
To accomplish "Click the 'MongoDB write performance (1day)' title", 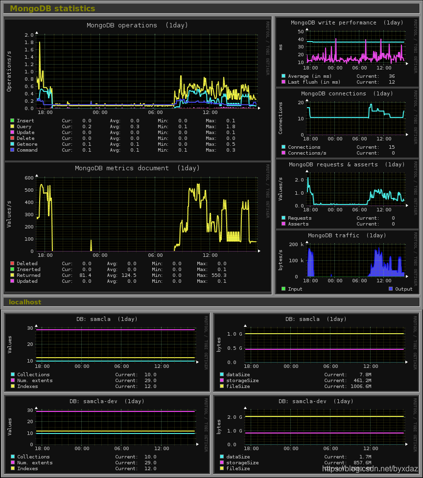I will 347,23.
